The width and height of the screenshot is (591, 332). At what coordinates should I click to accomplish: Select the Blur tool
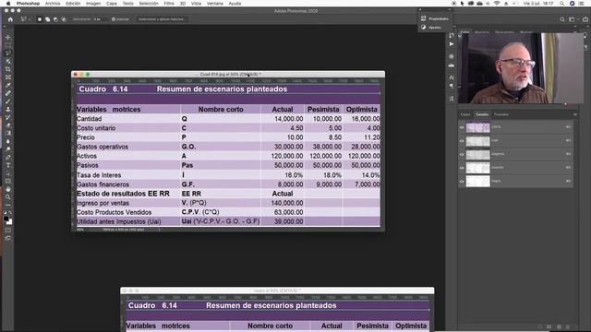(8, 141)
